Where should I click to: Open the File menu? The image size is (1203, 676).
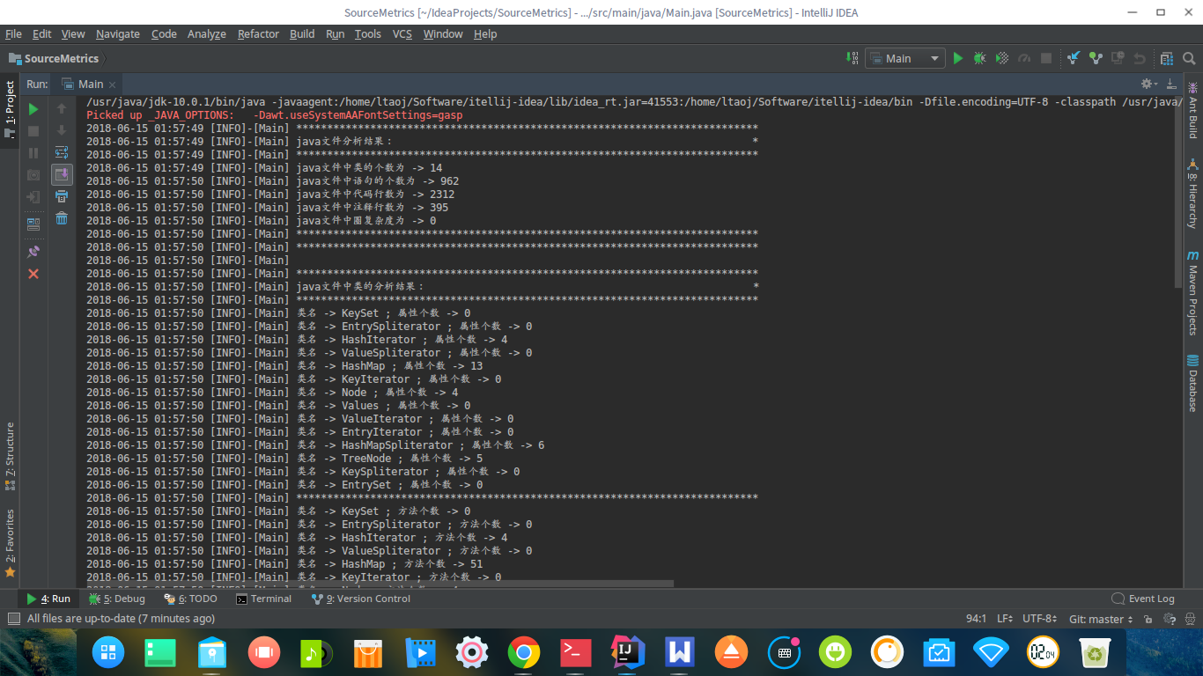pos(14,33)
